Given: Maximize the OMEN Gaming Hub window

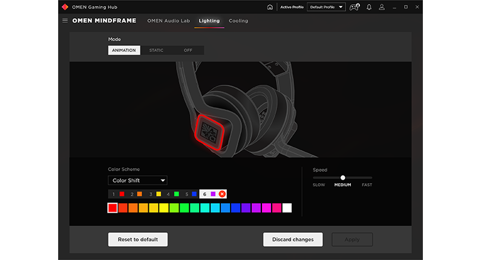Looking at the screenshot, I should click(x=406, y=7).
